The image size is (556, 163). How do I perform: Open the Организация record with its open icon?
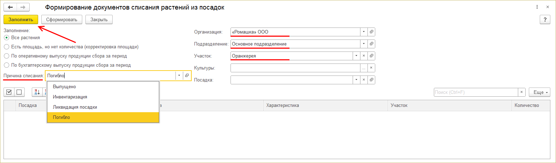coord(371,32)
